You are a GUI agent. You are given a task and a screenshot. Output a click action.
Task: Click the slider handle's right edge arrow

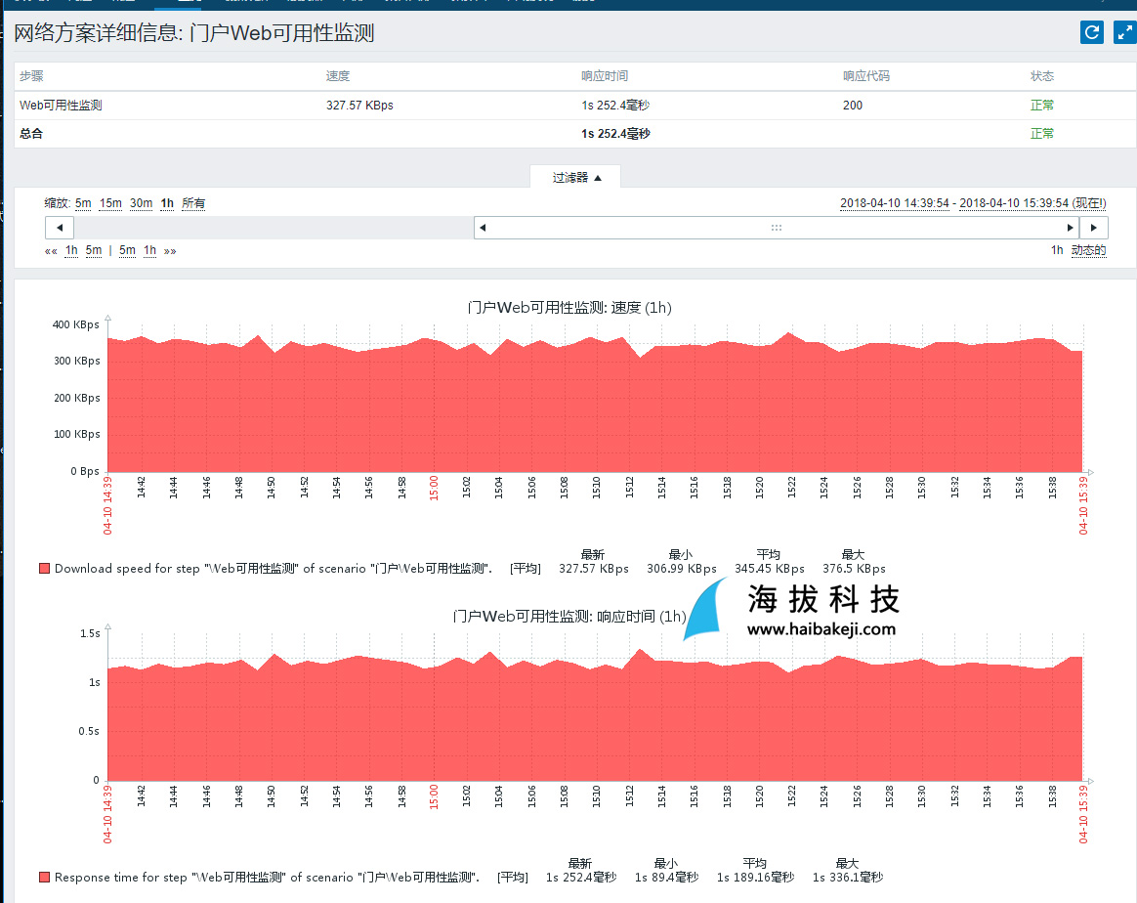click(x=1070, y=228)
